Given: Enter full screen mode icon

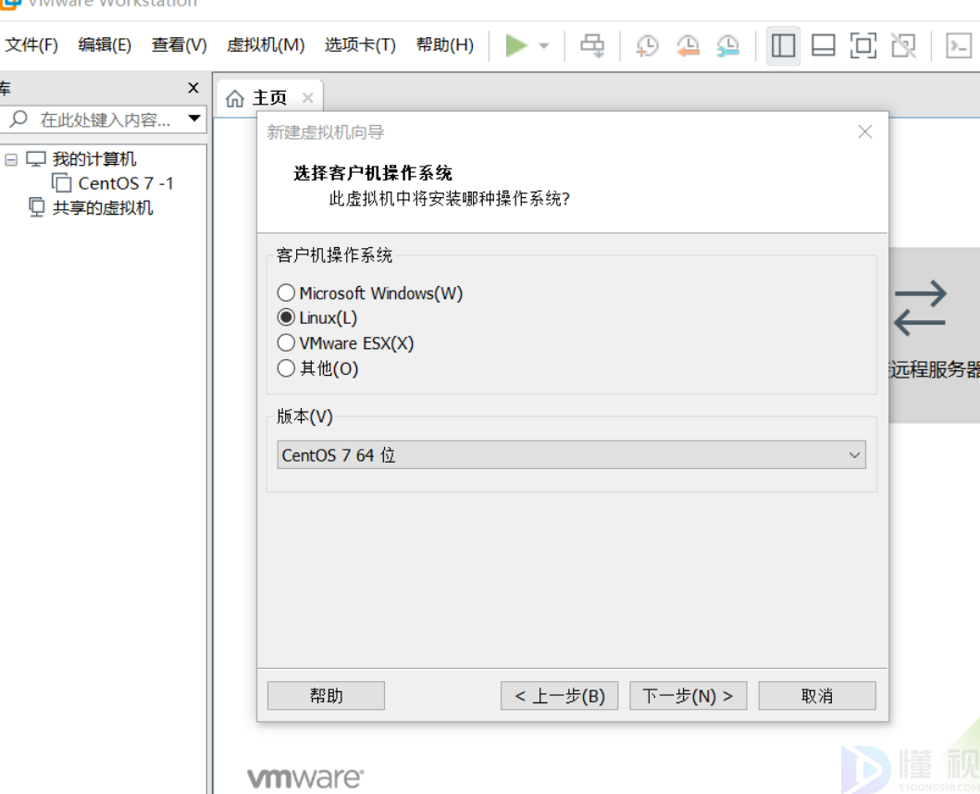Looking at the screenshot, I should [862, 45].
